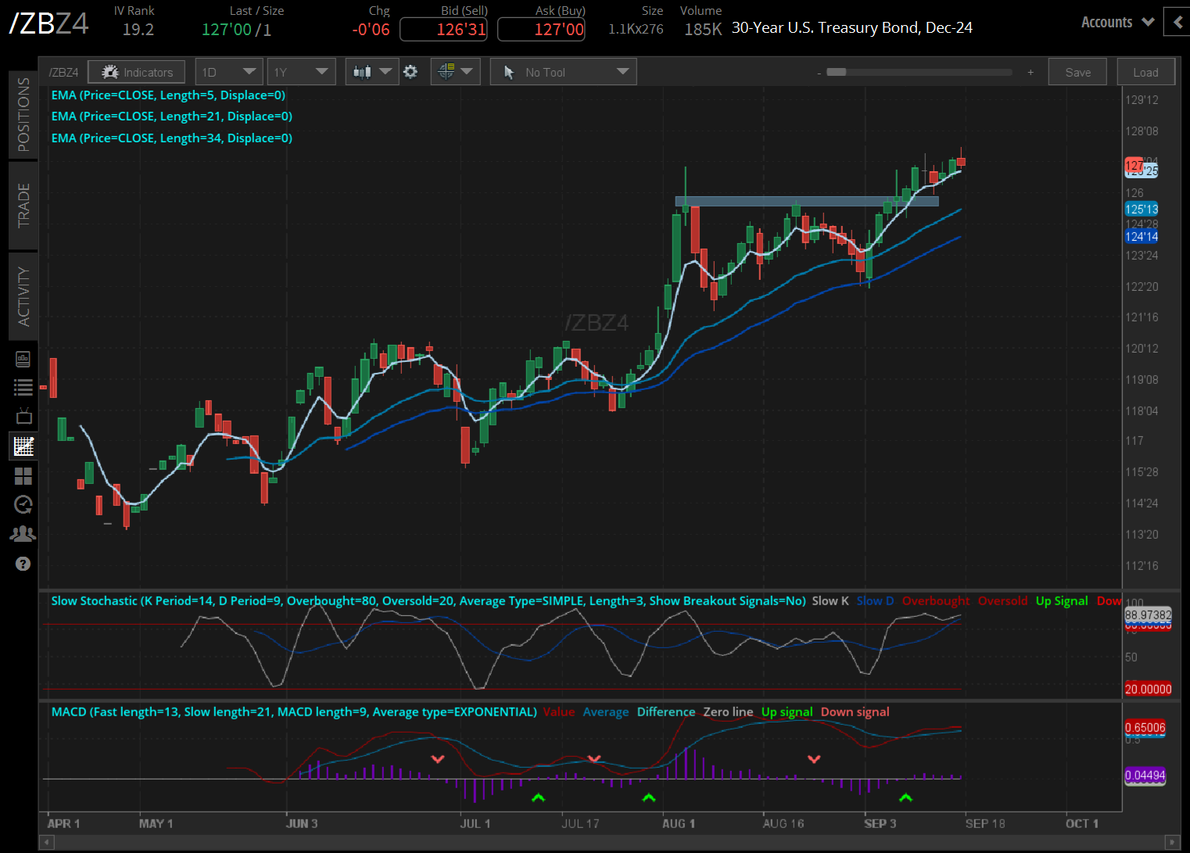Viewport: 1190px width, 853px height.
Task: Click the Volume value 185K
Action: (703, 30)
